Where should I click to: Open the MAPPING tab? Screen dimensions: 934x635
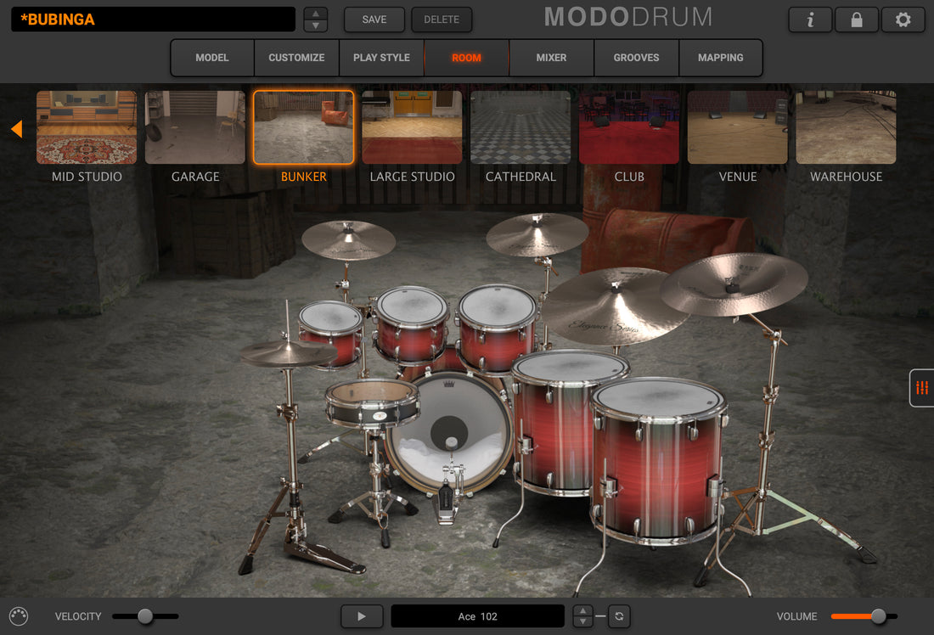(721, 58)
